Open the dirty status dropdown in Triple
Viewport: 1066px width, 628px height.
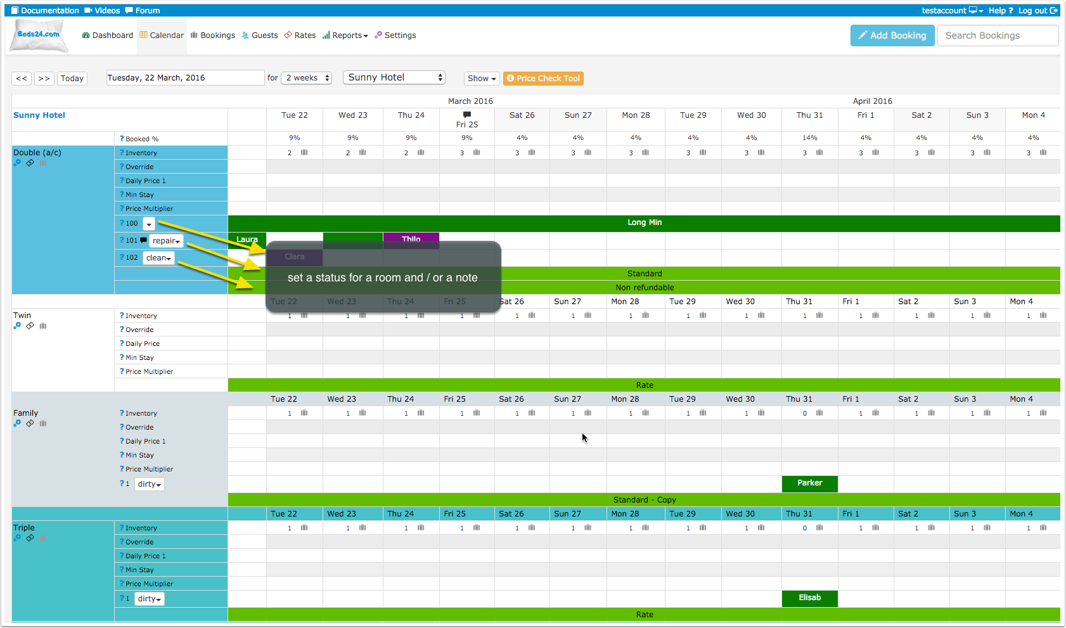pyautogui.click(x=150, y=599)
